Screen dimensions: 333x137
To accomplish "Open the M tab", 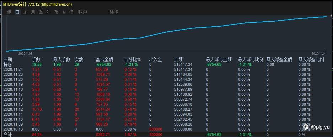I will [64, 12].
